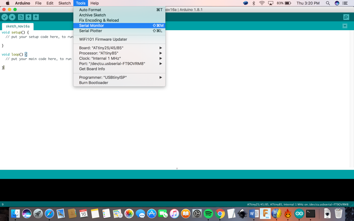354x221 pixels.
Task: Open Finder from the dock
Action: point(16,213)
